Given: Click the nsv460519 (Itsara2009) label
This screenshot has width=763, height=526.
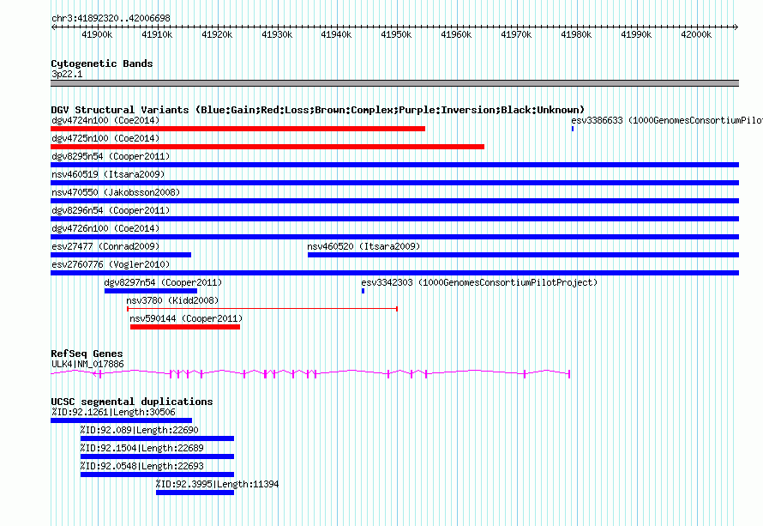Looking at the screenshot, I should click(x=108, y=174).
